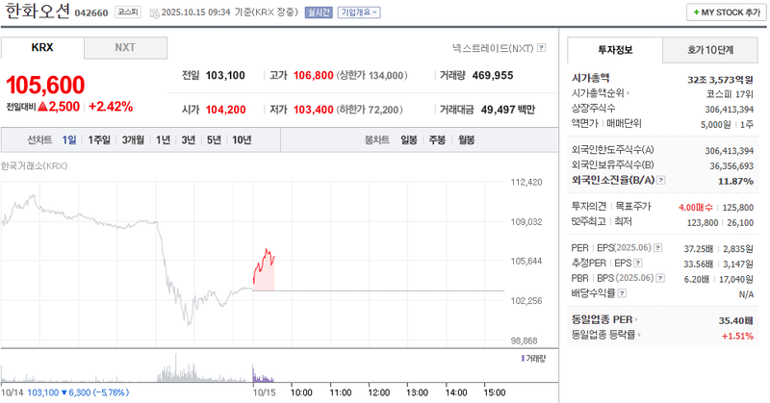The width and height of the screenshot is (770, 403).
Task: Switch chart to 일봉 candlestick view
Action: coord(409,139)
